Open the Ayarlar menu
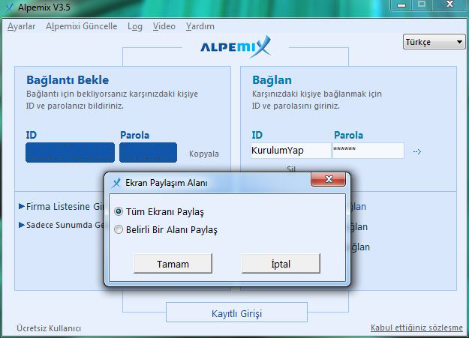 21,26
